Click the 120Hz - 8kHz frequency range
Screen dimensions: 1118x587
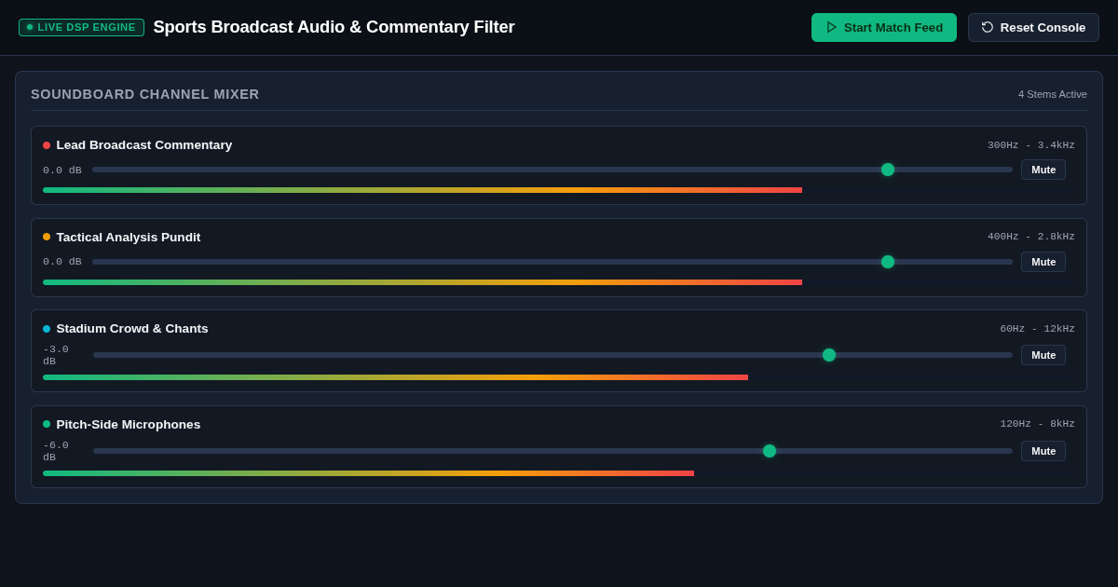(1038, 424)
